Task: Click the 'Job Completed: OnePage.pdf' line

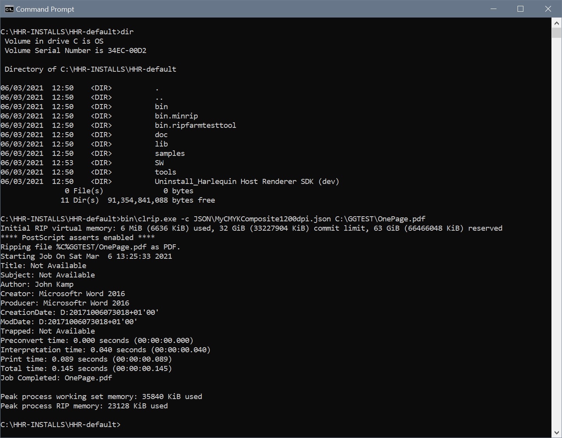Action: (x=56, y=378)
